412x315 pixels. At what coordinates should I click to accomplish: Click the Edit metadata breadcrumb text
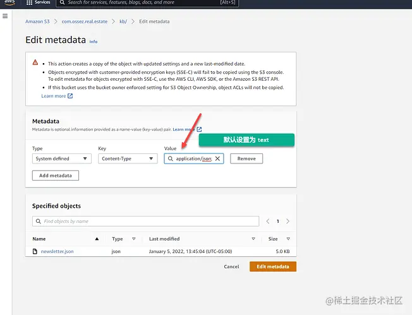(154, 21)
